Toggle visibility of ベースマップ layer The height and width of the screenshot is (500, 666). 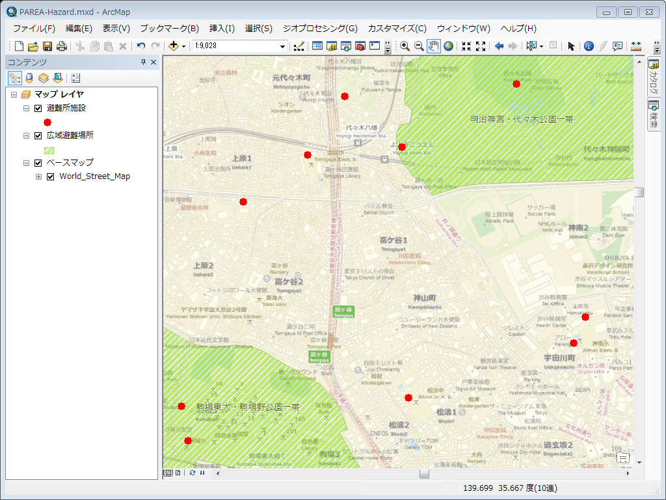(x=38, y=163)
